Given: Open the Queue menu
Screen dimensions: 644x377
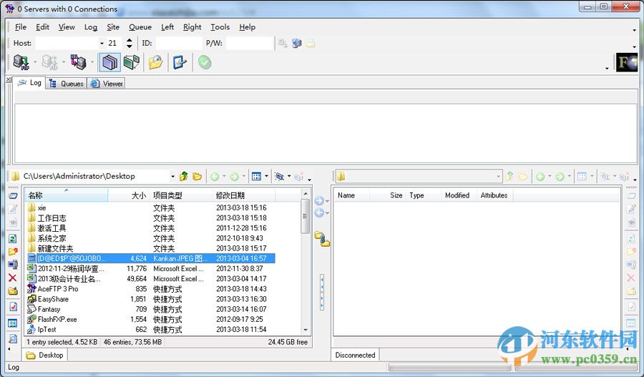Looking at the screenshot, I should click(140, 27).
